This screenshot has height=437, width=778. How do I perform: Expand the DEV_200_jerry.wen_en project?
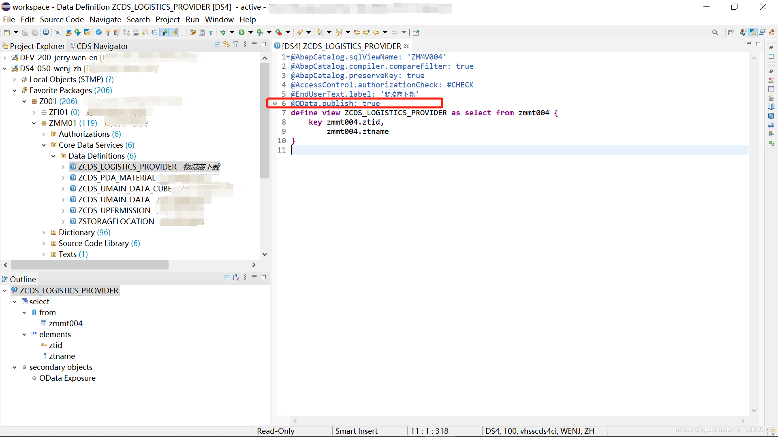click(5, 58)
